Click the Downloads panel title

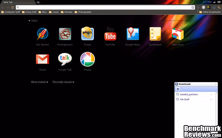pyautogui.click(x=185, y=84)
